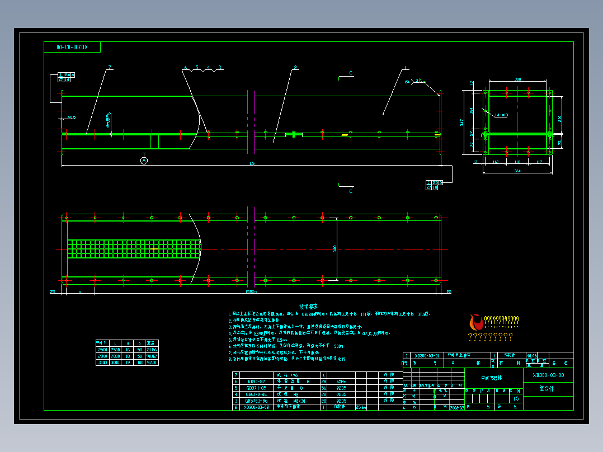Select the GB93-87 entry in the parts list
Screen dimensions: 603x452
256,382
